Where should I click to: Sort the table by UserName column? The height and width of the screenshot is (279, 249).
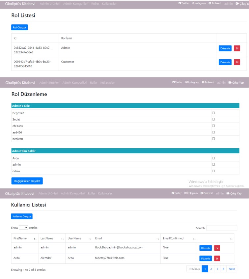tap(79, 238)
